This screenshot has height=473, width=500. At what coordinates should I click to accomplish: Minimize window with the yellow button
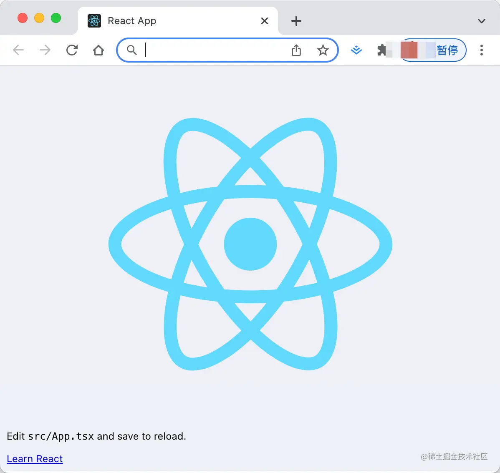point(39,18)
